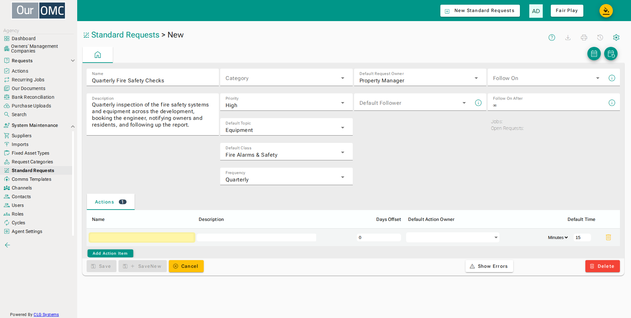Screen dimensions: 631x318
Task: Click the back arrow in sidebar
Action: [7, 245]
